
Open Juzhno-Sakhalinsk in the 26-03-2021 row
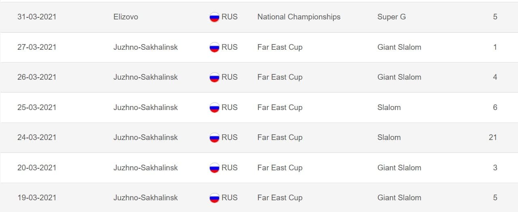145,77
